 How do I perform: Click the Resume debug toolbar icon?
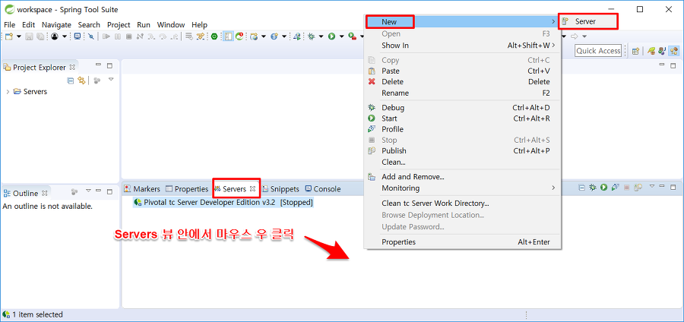106,36
